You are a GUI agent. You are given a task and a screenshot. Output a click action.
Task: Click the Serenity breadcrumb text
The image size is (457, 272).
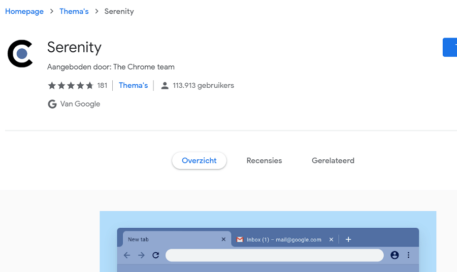pyautogui.click(x=119, y=11)
